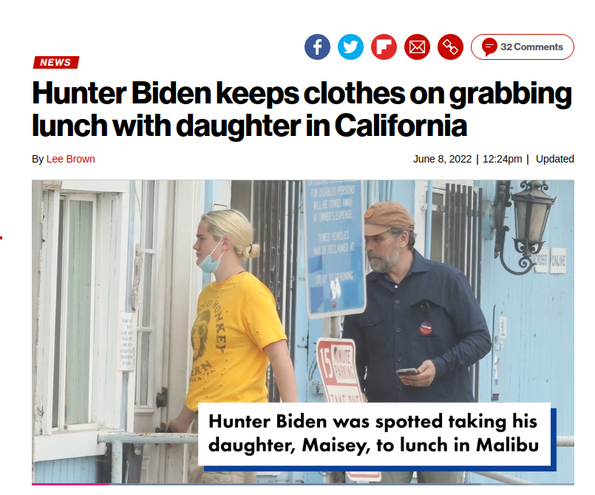Click the 12:24pm publication time
595x495 pixels.
pyautogui.click(x=502, y=159)
